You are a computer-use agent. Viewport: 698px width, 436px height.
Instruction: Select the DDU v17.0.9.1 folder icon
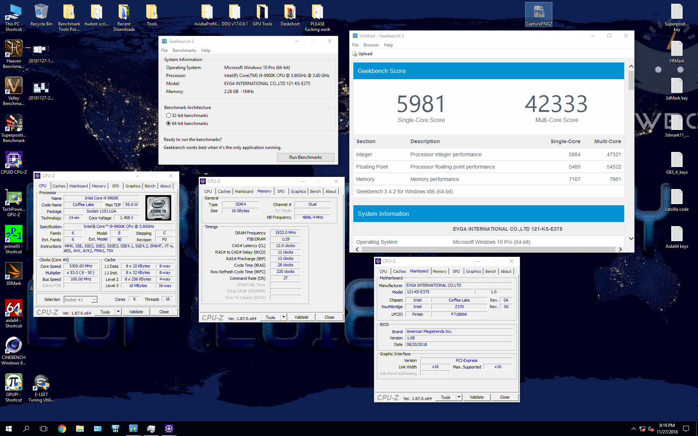click(x=235, y=15)
